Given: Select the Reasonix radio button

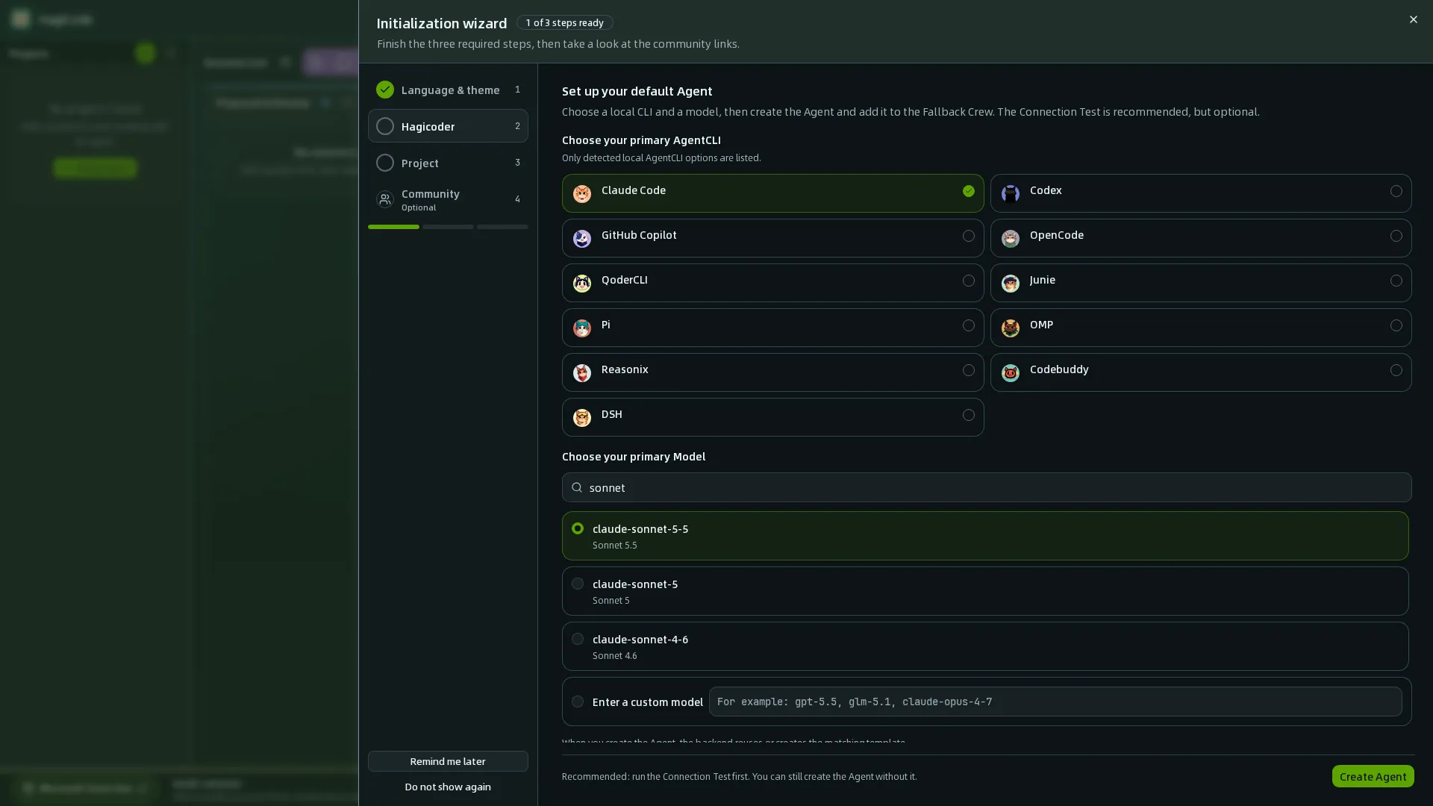Looking at the screenshot, I should pos(968,370).
